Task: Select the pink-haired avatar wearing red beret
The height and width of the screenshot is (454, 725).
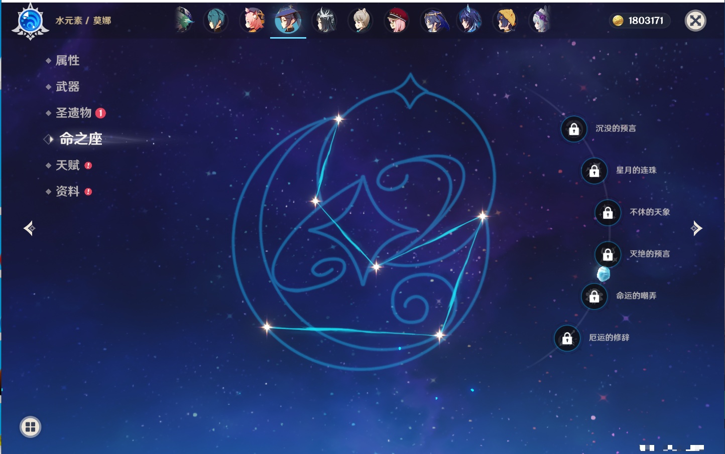Action: [x=397, y=21]
